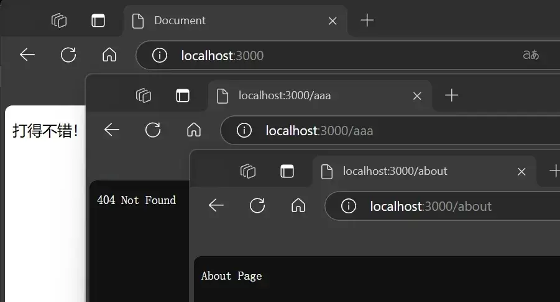Screen dimensions: 560x302
Task: Toggle vertical tabs in the /about window
Action: 287,171
